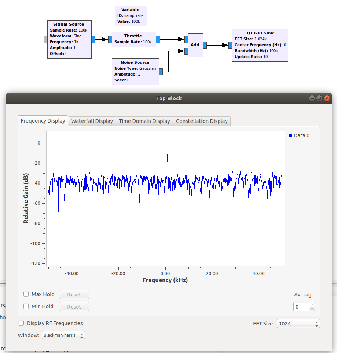Enable the Min Hold checkbox
The width and height of the screenshot is (337, 353).
[26, 306]
